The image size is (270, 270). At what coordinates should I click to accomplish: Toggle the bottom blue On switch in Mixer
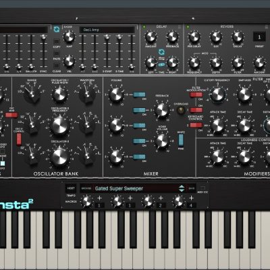pyautogui.click(x=140, y=157)
